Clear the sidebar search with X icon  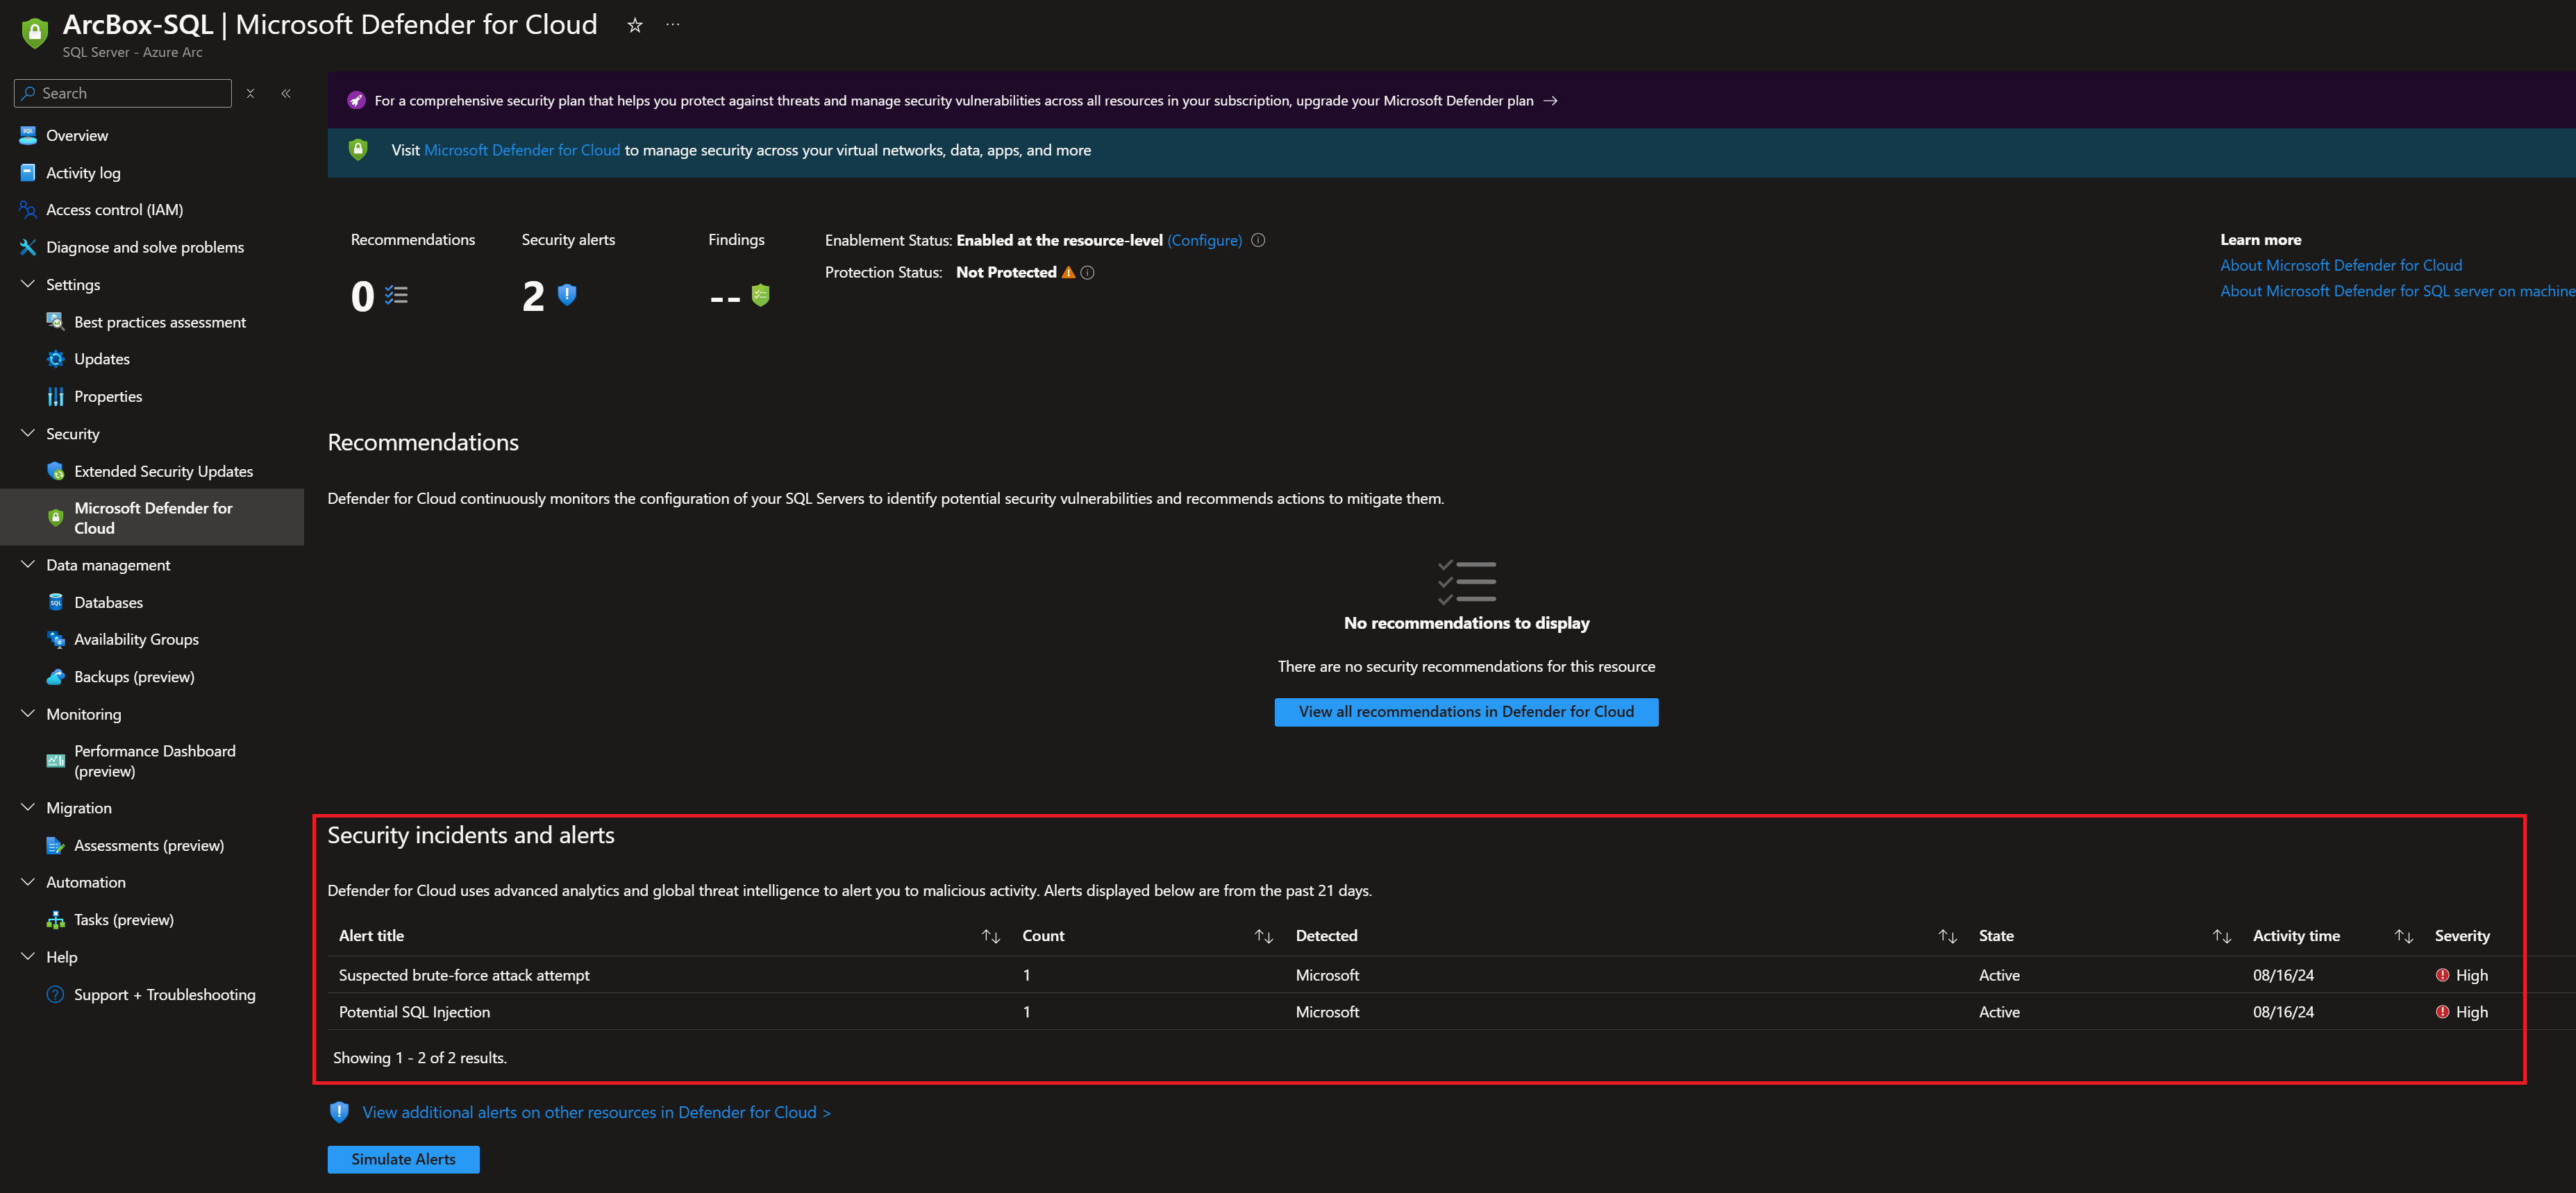pos(250,93)
